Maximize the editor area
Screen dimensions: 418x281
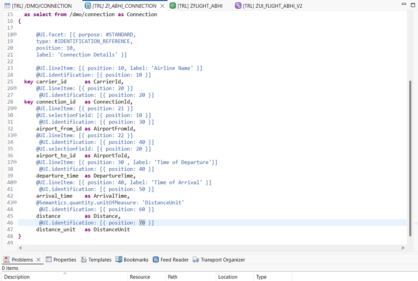pos(413,4)
